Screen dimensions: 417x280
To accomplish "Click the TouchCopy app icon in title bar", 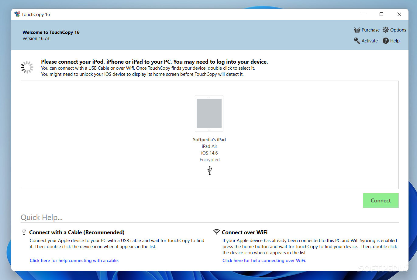I will [17, 14].
